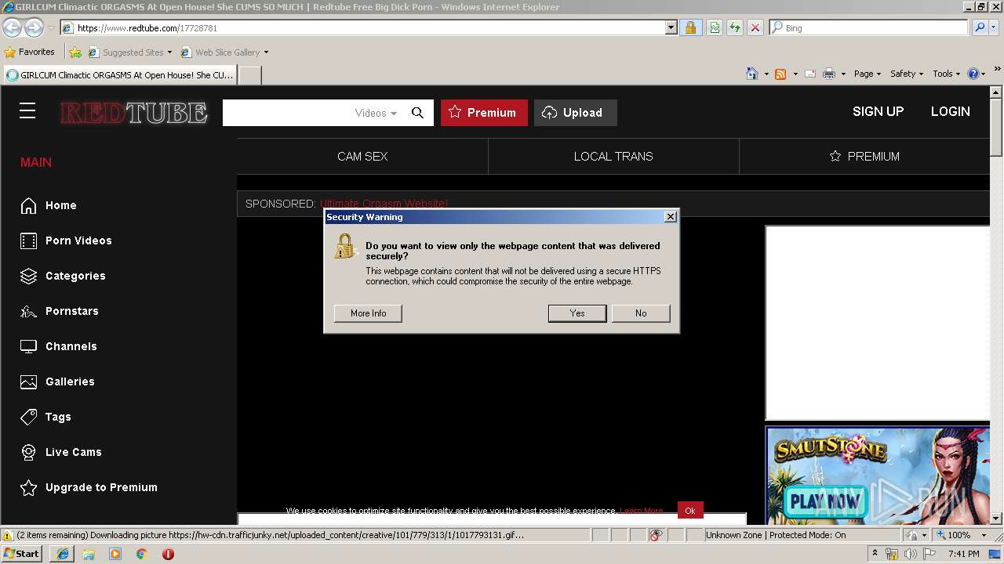Image resolution: width=1004 pixels, height=564 pixels.
Task: Open Internet Explorer from the taskbar
Action: [x=63, y=554]
